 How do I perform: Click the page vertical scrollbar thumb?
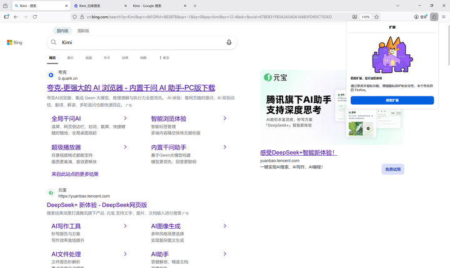449,45
